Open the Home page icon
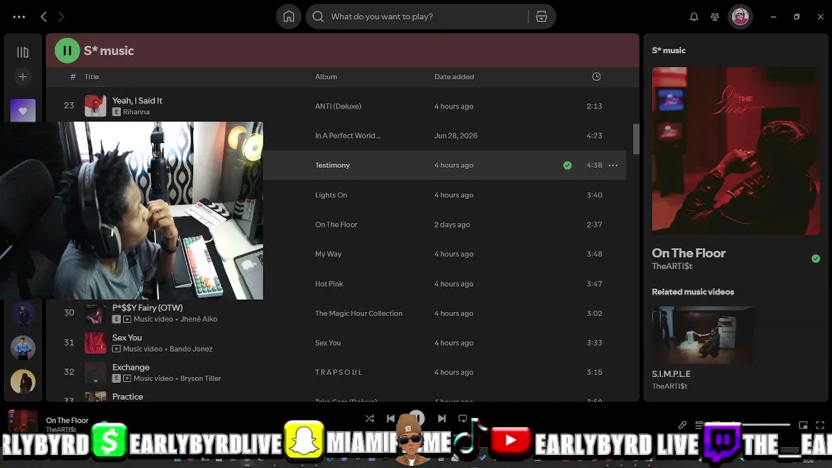This screenshot has width=832, height=468. pyautogui.click(x=289, y=17)
